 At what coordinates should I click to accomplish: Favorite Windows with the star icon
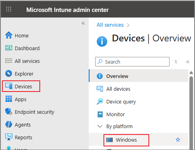point(178,140)
